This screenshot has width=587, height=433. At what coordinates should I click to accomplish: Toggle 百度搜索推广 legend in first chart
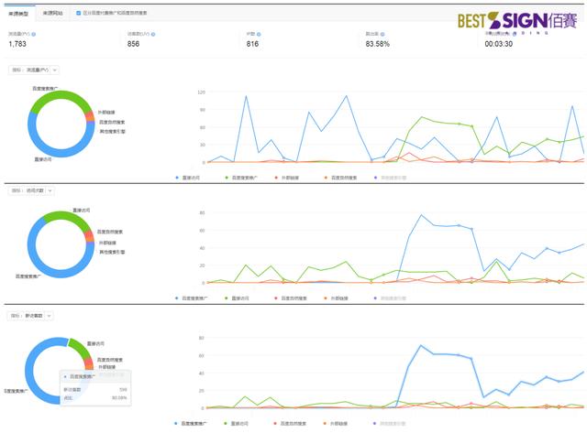tap(241, 178)
